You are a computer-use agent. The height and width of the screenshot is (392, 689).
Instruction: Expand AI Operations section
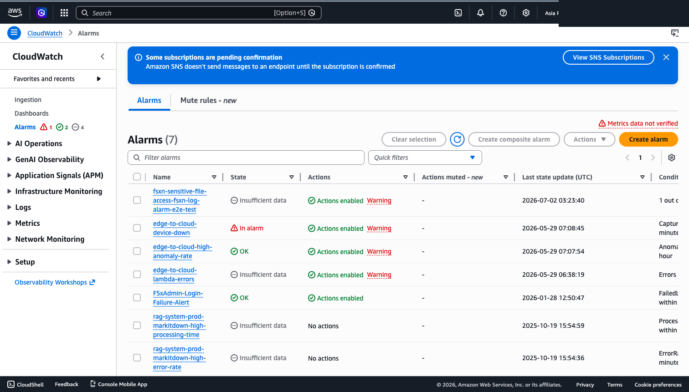[x=9, y=143]
